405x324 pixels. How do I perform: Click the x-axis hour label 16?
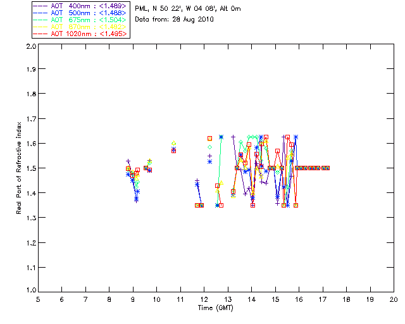299,299
